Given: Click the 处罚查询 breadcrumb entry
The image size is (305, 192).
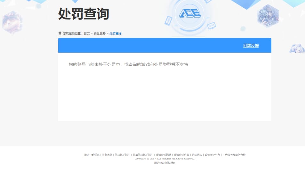Looking at the screenshot, I should click(x=116, y=33).
